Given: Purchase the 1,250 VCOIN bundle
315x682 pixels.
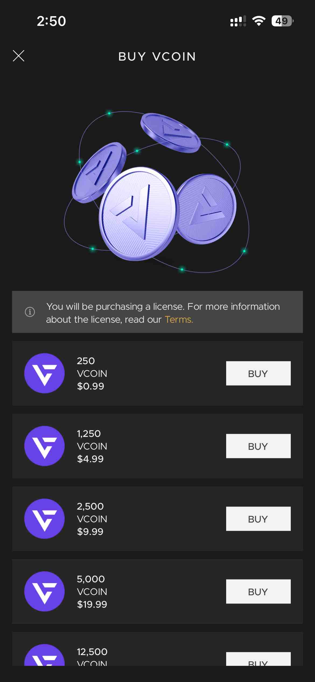Looking at the screenshot, I should pos(258,446).
